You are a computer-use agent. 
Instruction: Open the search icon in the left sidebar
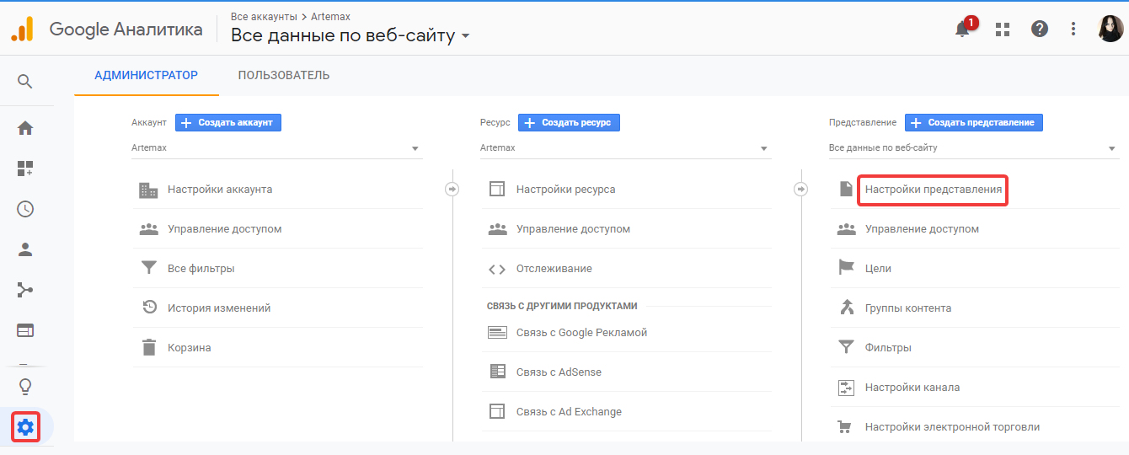click(25, 82)
